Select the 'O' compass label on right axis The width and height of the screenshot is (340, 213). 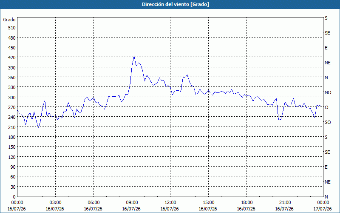click(x=326, y=107)
